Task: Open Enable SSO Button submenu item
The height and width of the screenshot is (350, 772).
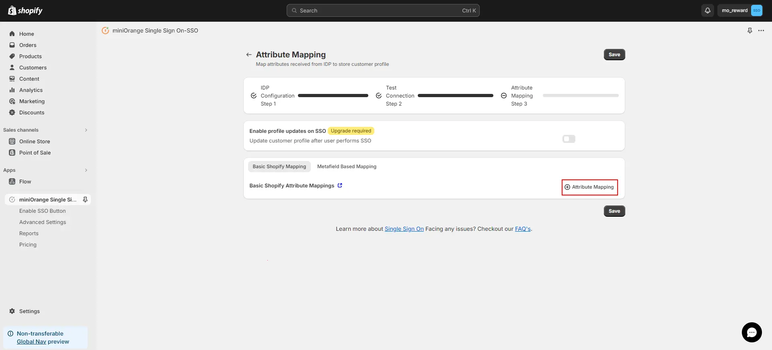Action: [43, 211]
